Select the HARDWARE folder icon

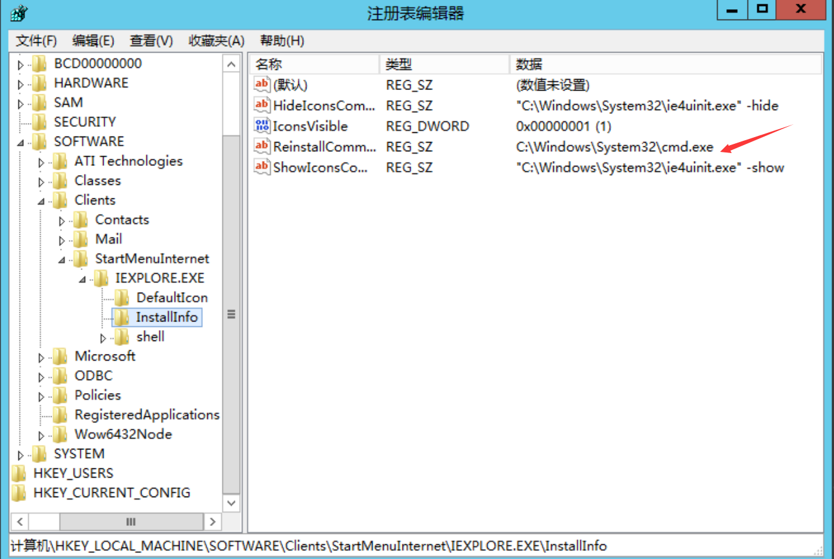[39, 83]
